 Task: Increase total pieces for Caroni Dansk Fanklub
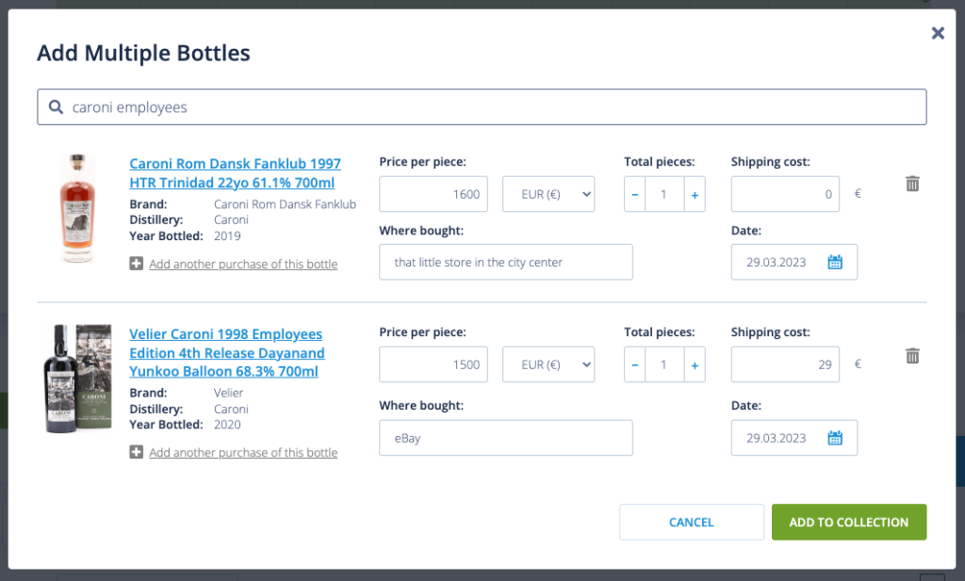coord(695,194)
